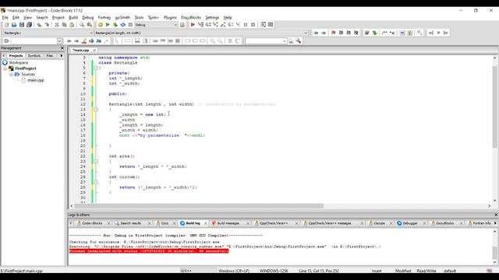The height and width of the screenshot is (280, 499).
Task: Open dropdown of the right search combo box
Action: (x=285, y=41)
